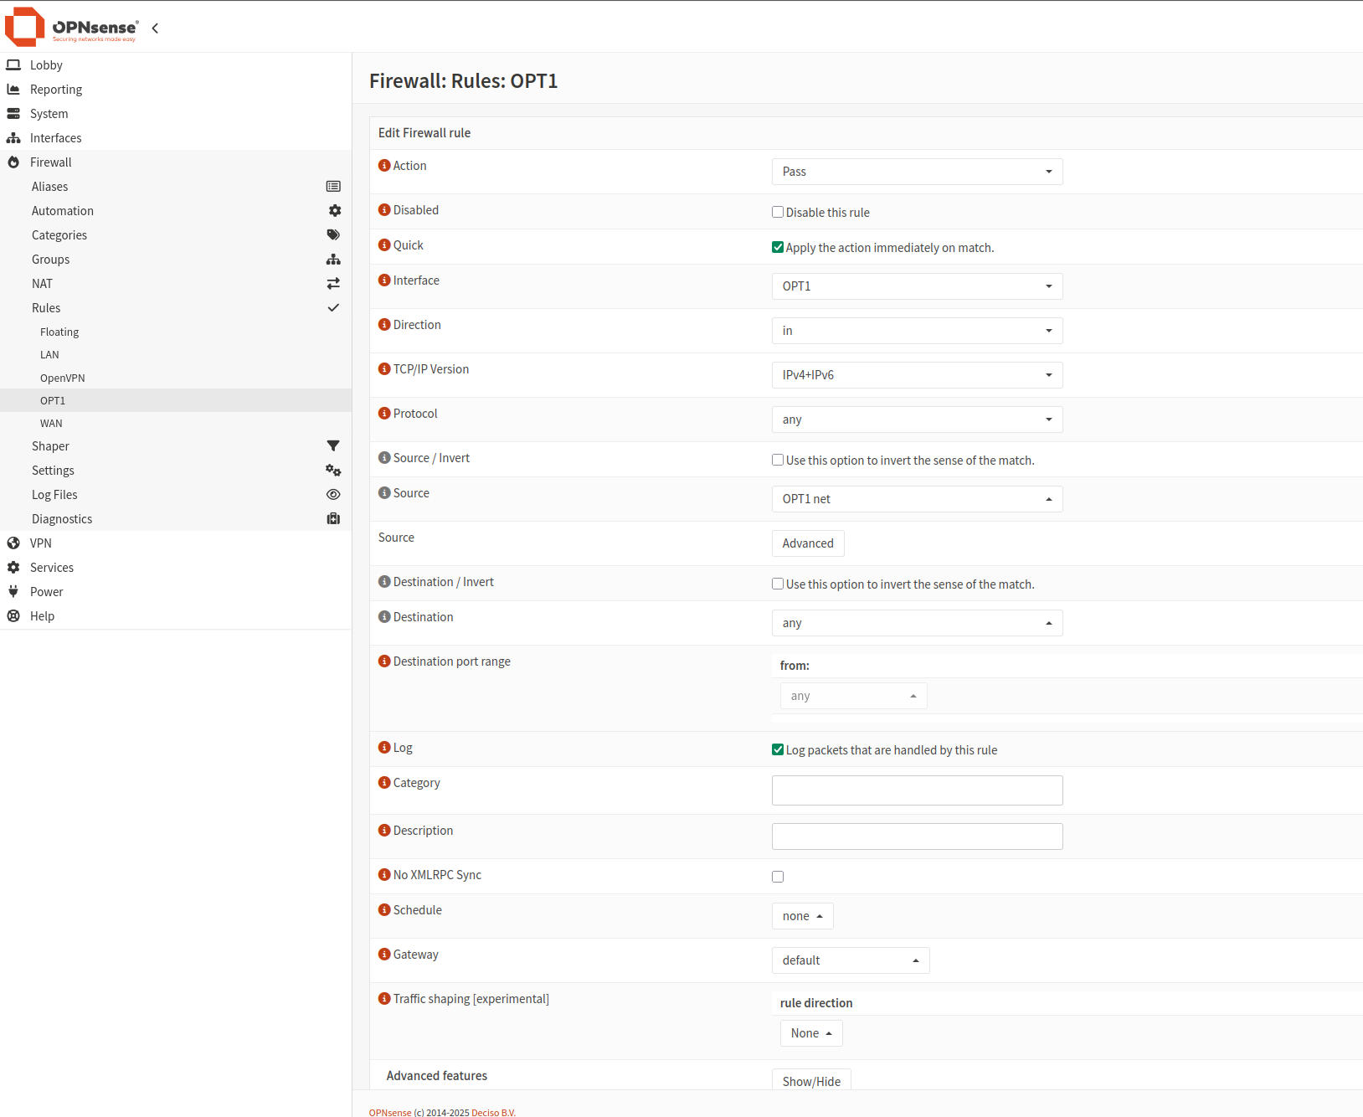Expand the Gateway dropdown set to default
The width and height of the screenshot is (1363, 1117).
click(x=850, y=960)
